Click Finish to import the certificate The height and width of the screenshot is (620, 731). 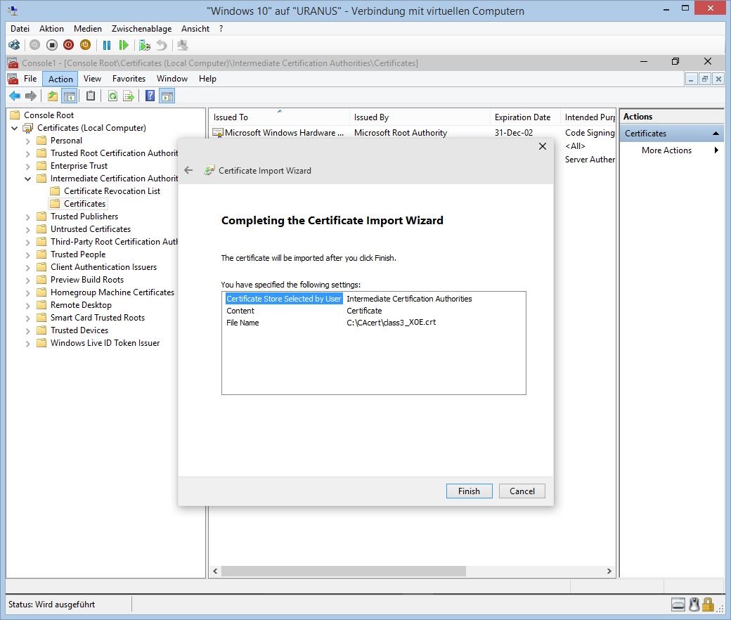[469, 491]
